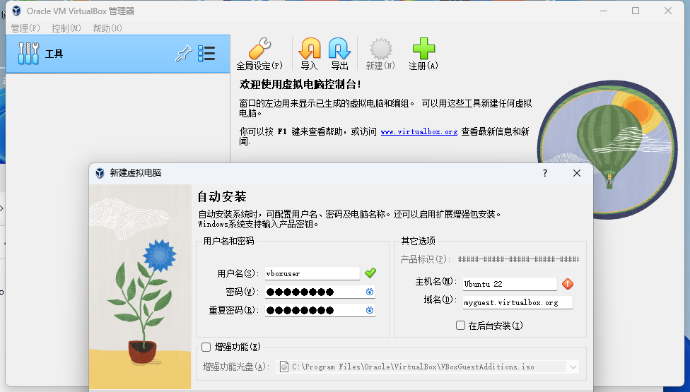The height and width of the screenshot is (392, 690).
Task: Show password in repeat password (重复密码) field
Action: (x=370, y=310)
